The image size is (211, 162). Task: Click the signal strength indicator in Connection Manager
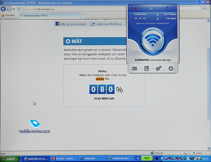coord(134,8)
